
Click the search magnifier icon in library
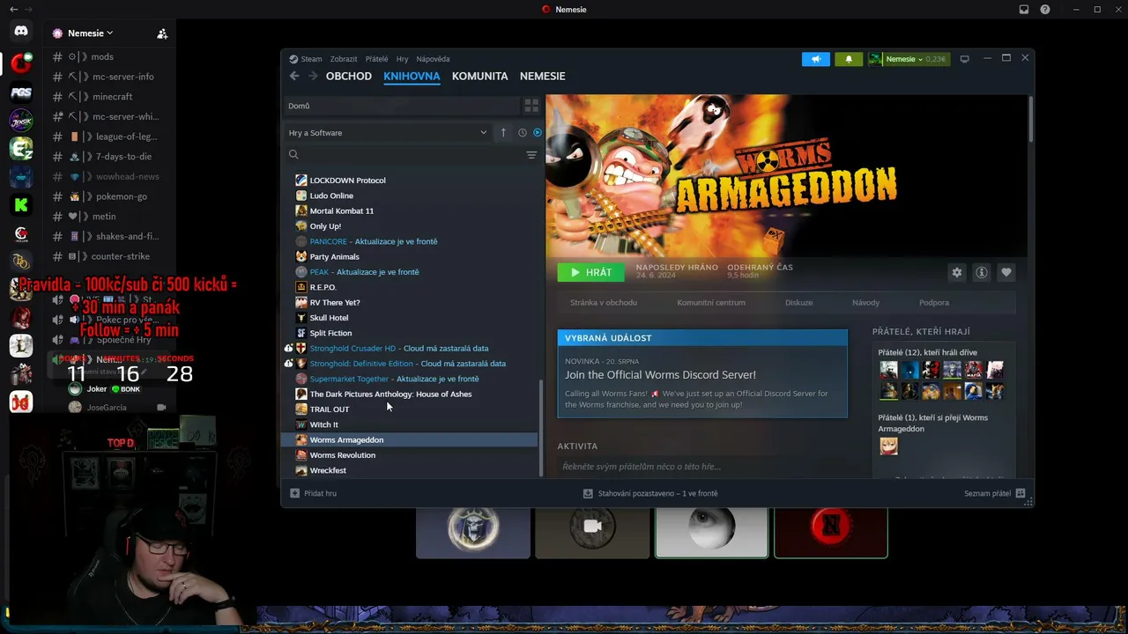(293, 155)
